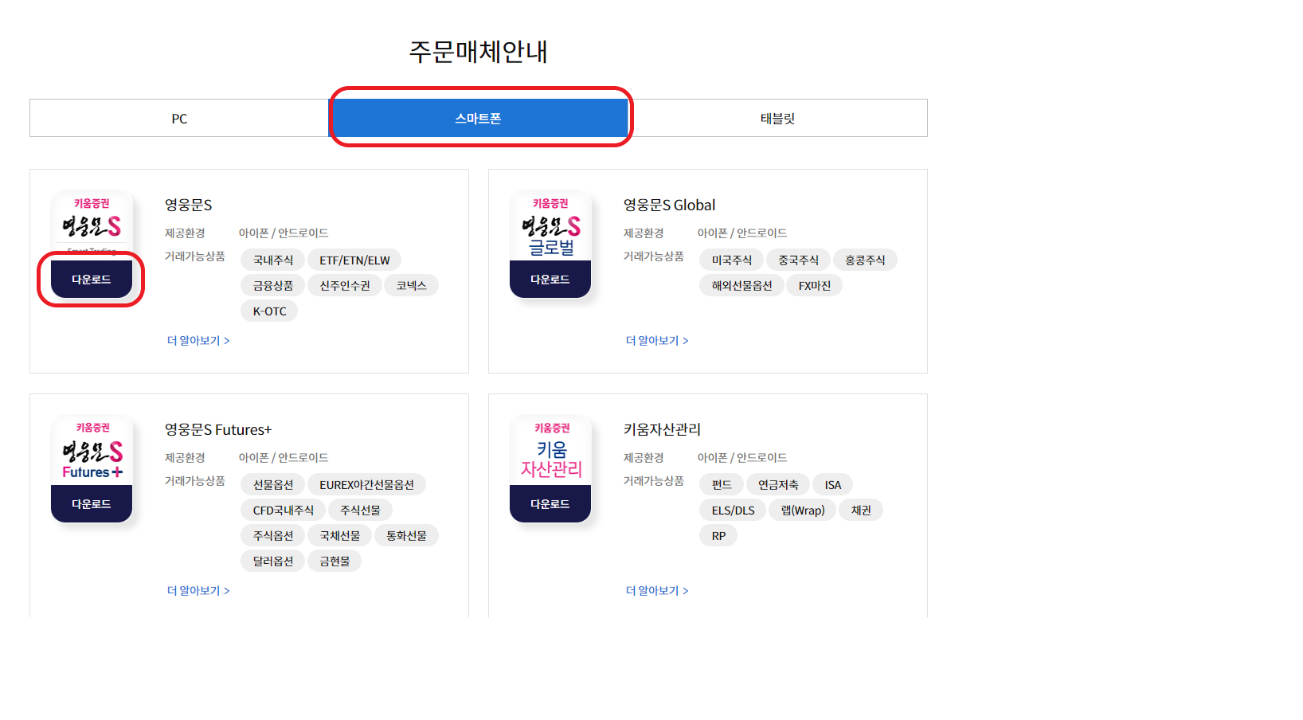Select the 스마트폰 tab
Screen dimensions: 1303x720
coord(479,118)
